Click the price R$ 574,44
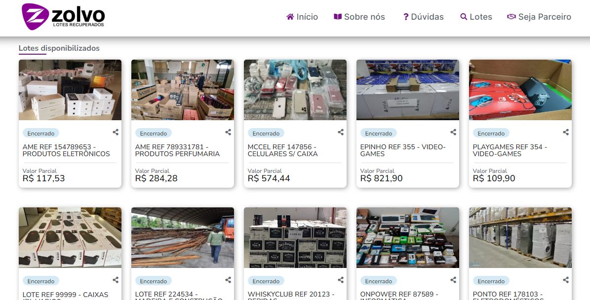Viewport: 590px width, 300px height. [x=269, y=178]
